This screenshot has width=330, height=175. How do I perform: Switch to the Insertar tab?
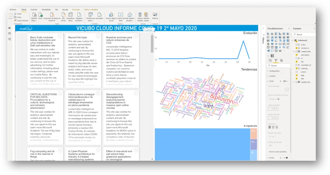pos(34,10)
